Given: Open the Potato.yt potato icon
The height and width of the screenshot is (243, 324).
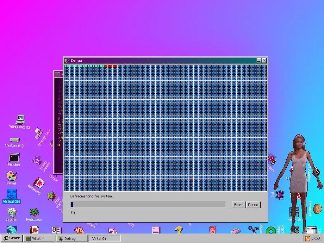Looking at the screenshot, I should 317,209.
